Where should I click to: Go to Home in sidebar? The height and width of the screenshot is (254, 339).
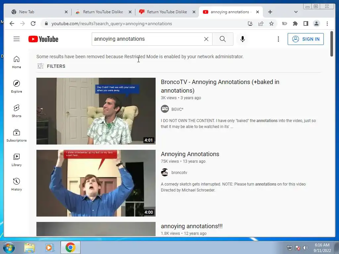[17, 62]
